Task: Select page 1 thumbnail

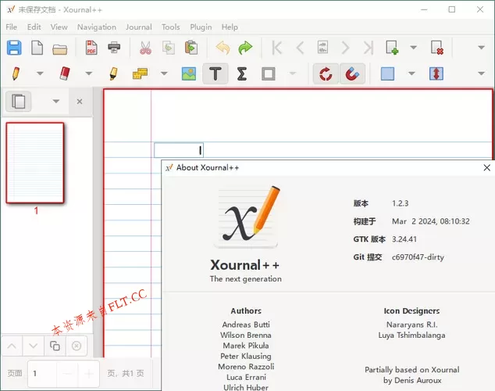Action: (x=34, y=163)
